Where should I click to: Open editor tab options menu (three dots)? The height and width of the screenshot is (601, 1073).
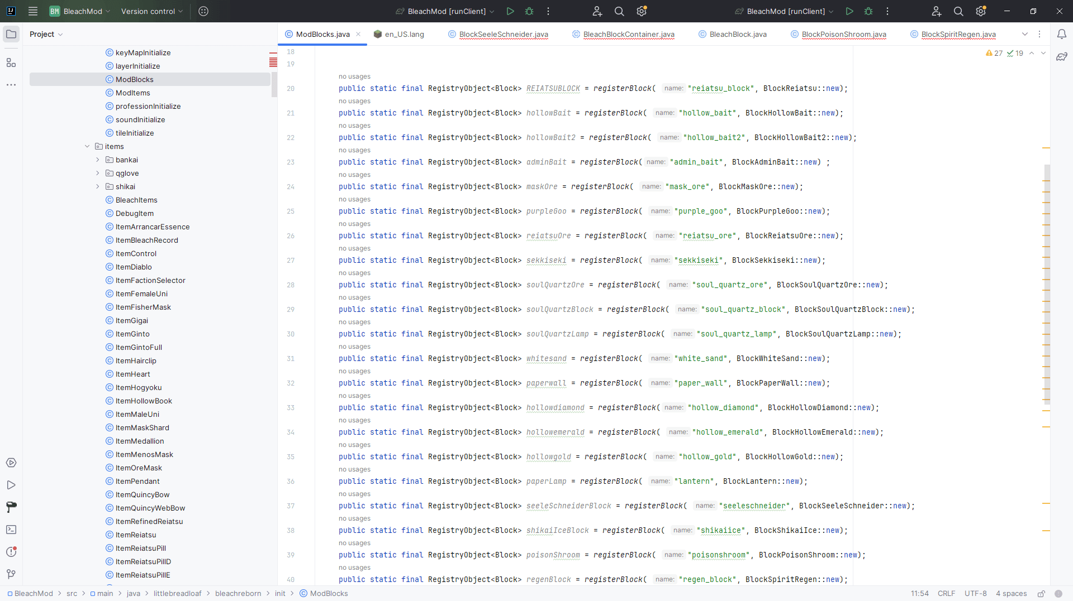click(1039, 34)
